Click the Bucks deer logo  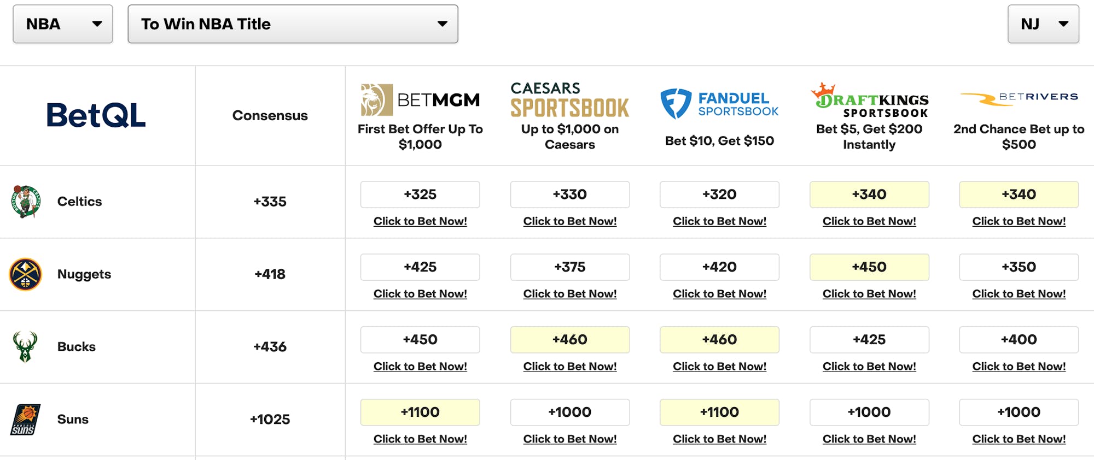pyautogui.click(x=25, y=347)
